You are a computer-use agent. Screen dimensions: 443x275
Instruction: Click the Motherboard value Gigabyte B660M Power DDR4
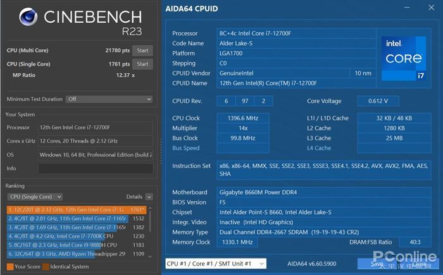324,192
